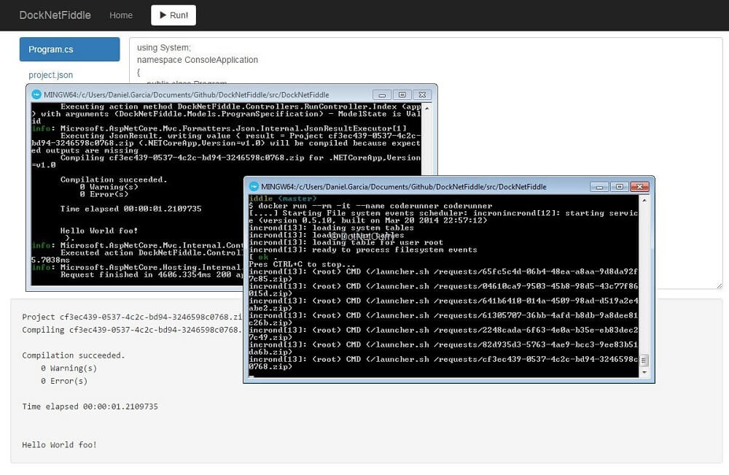
Task: Click the back MINGW64 window app icon
Action: pyautogui.click(x=36, y=94)
